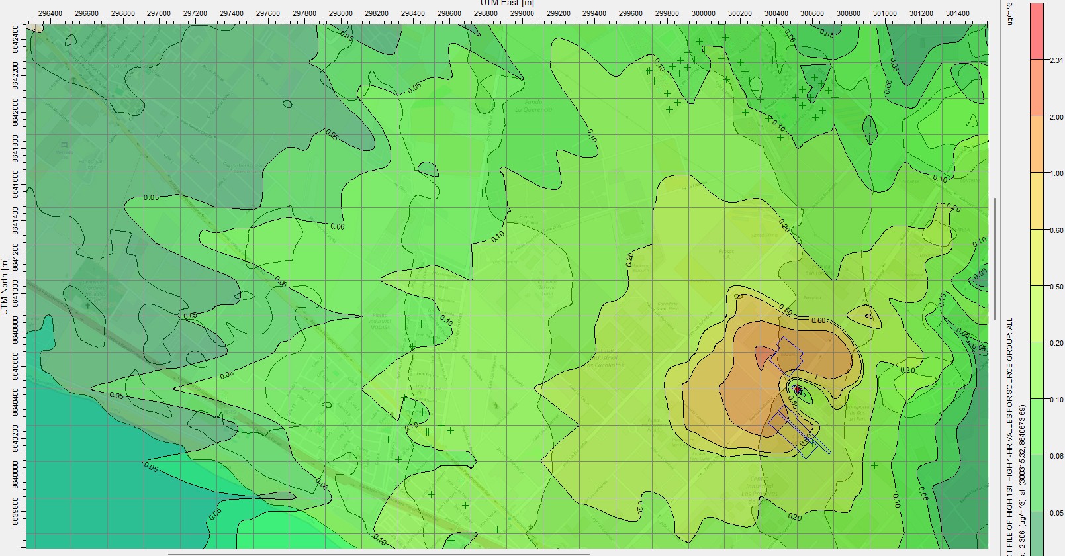
Task: Click the small pink hotspot inside the orange zone
Action: pos(763,355)
